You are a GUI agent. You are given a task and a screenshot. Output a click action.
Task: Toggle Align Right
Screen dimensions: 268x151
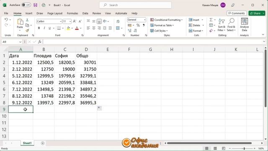pos(99,28)
